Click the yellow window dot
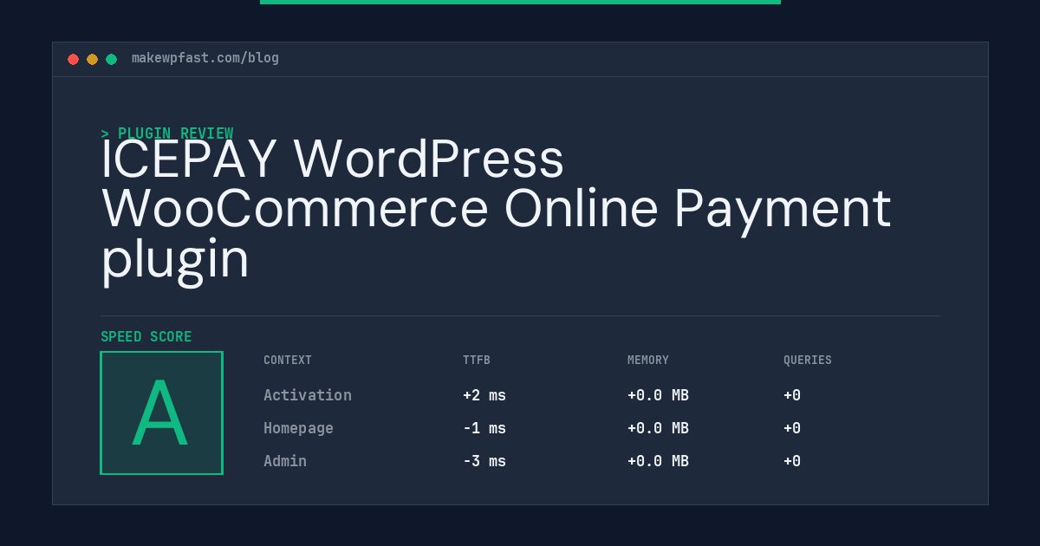 click(x=92, y=59)
